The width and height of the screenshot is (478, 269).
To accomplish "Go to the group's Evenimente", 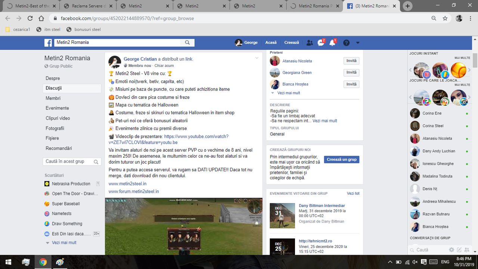I will point(72,108).
